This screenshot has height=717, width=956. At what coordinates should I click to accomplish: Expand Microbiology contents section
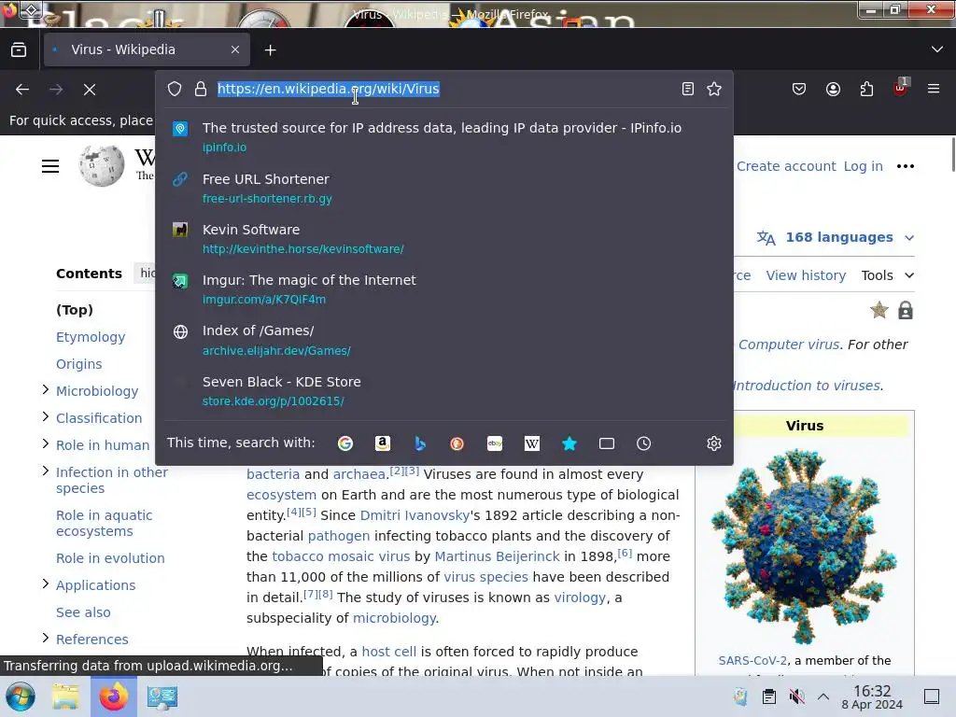pos(45,389)
